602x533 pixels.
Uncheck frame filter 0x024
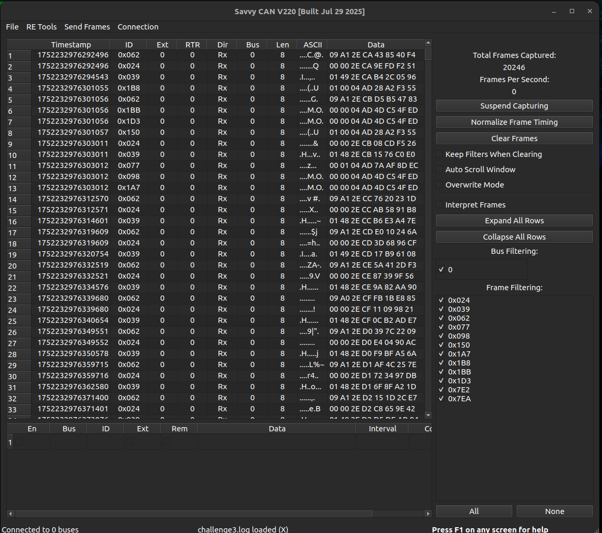441,300
